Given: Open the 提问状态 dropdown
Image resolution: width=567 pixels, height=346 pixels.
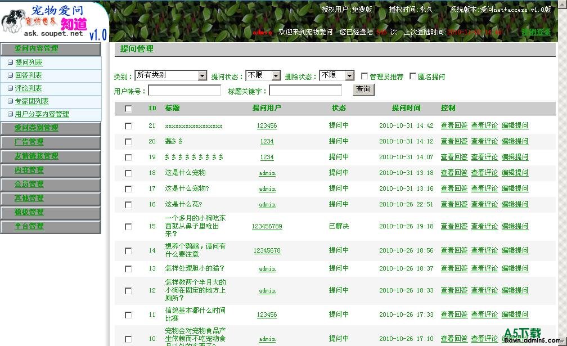Looking at the screenshot, I should click(263, 75).
